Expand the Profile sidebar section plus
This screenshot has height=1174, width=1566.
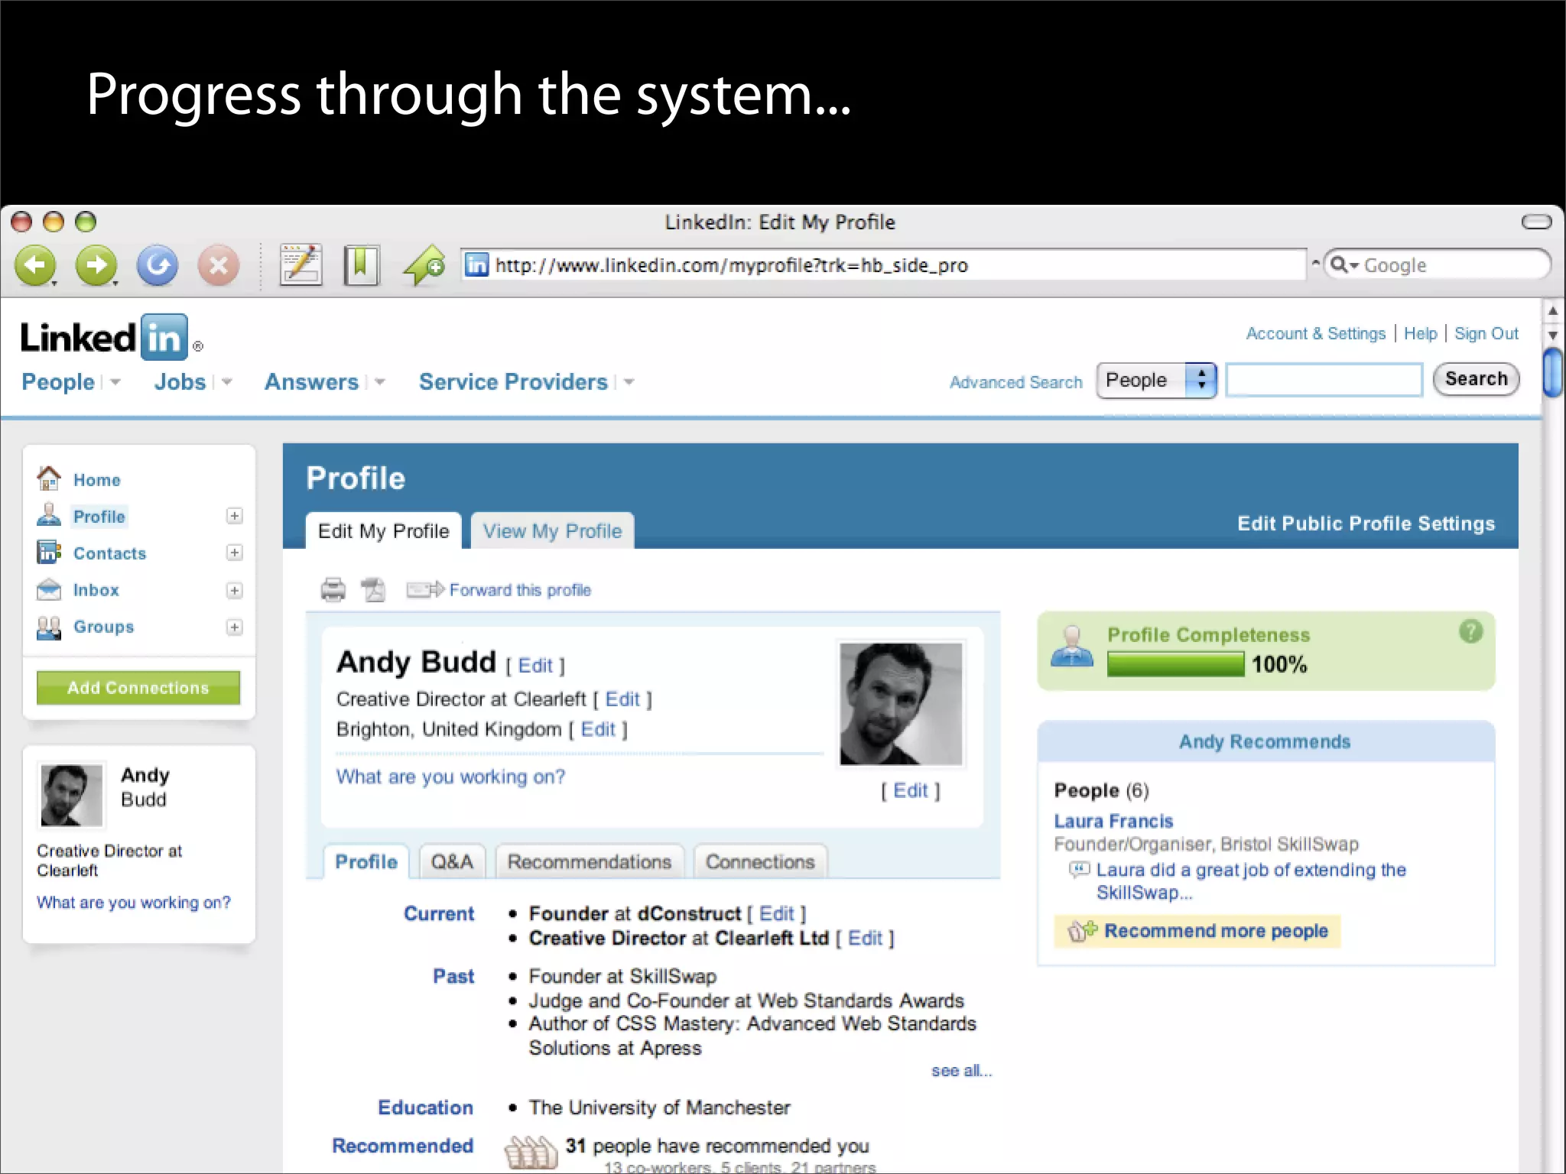pyautogui.click(x=235, y=516)
